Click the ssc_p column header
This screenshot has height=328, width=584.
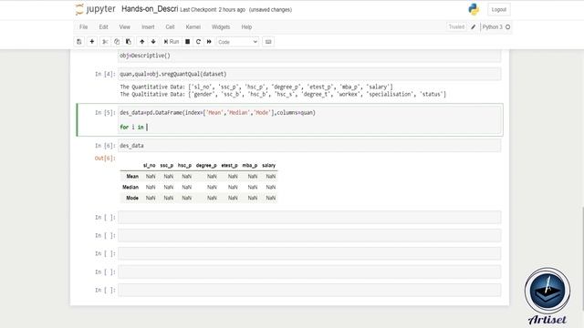(x=166, y=165)
